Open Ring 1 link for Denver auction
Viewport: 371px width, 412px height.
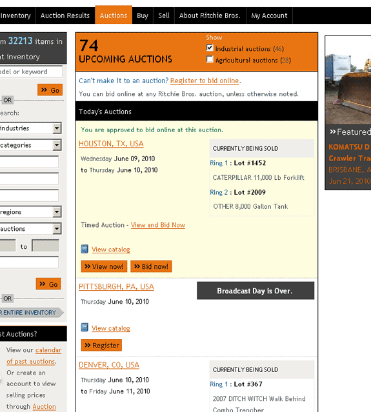tap(219, 384)
